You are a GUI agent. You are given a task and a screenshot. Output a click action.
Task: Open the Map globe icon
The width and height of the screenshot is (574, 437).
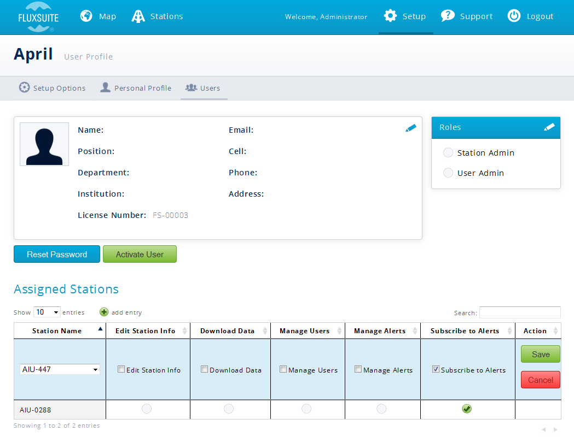[86, 16]
